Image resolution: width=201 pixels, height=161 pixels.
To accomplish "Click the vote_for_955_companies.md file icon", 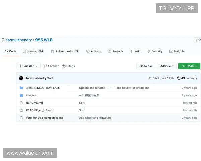I will point(21,118).
